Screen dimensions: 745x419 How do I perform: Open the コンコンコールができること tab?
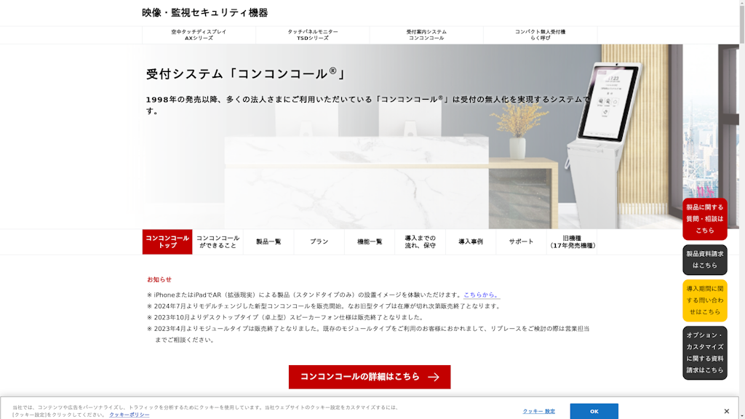[218, 242]
